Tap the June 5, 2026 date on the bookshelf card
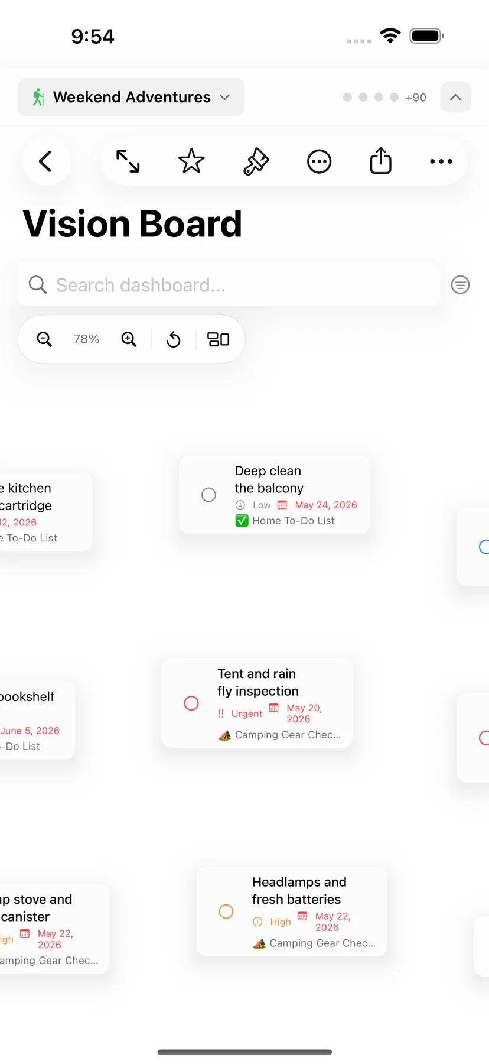Image resolution: width=489 pixels, height=1064 pixels. pyautogui.click(x=30, y=731)
